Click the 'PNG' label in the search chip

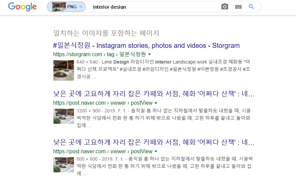pyautogui.click(x=72, y=7)
